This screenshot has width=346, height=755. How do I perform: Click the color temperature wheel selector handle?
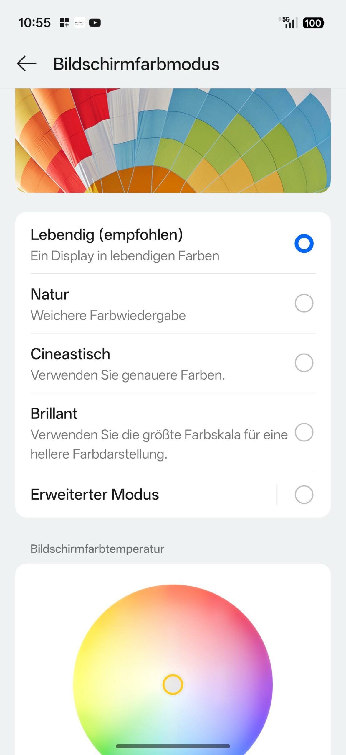point(173,685)
